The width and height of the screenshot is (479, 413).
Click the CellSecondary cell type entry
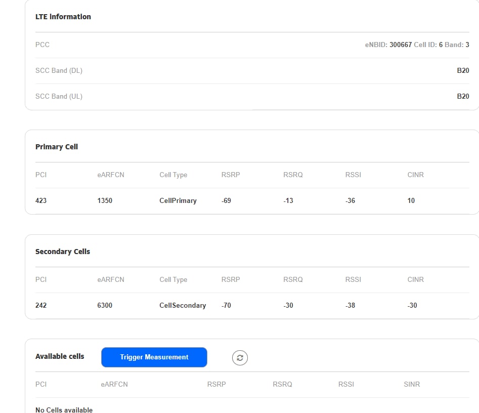click(x=183, y=305)
